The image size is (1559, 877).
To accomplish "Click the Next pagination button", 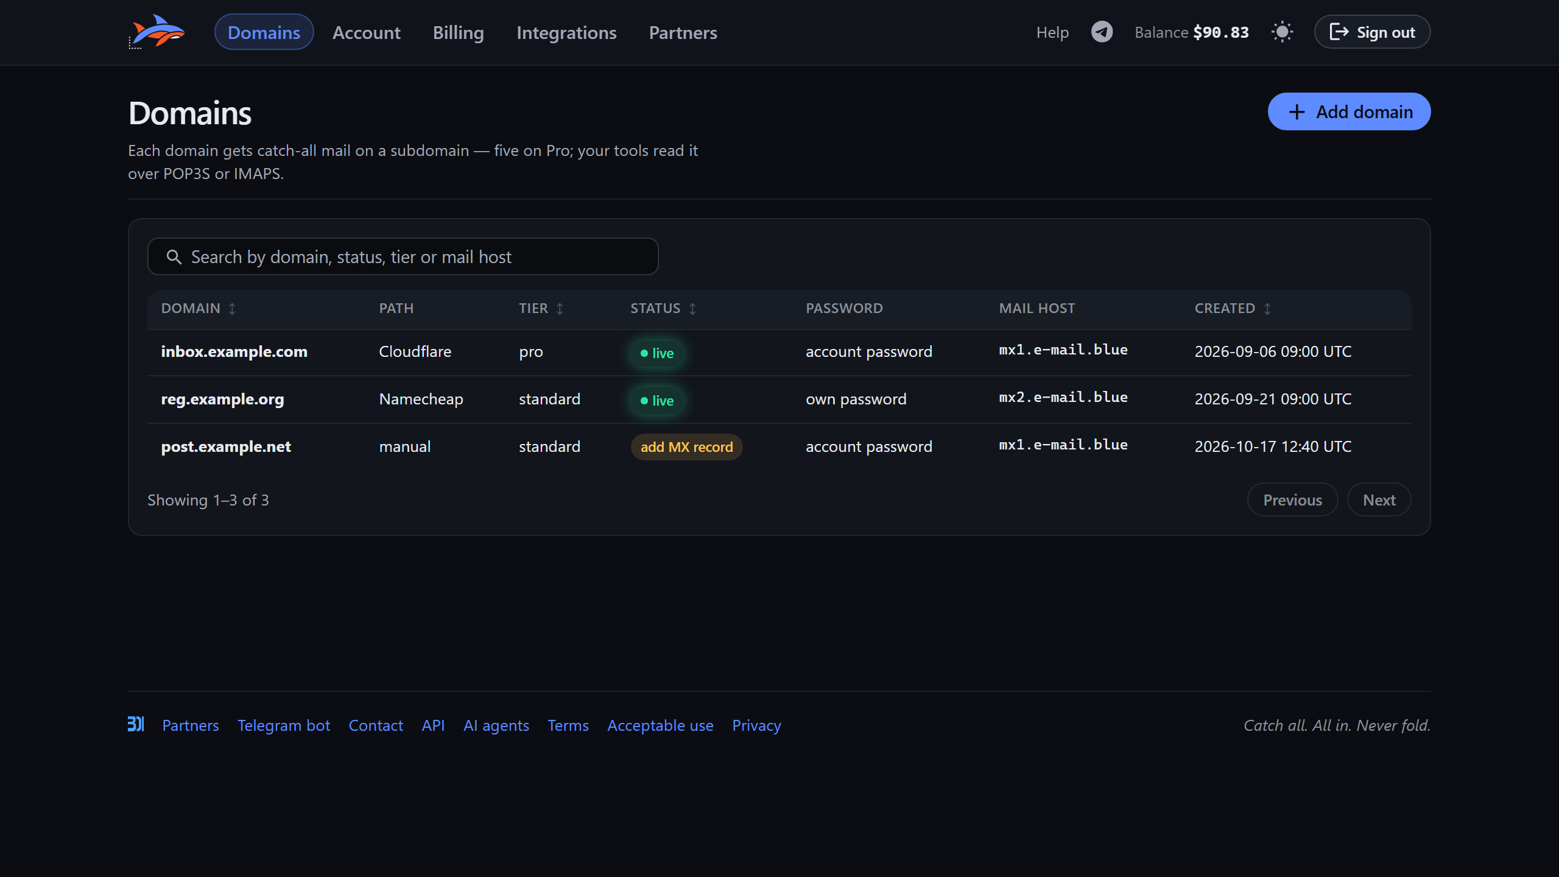I will [1379, 499].
